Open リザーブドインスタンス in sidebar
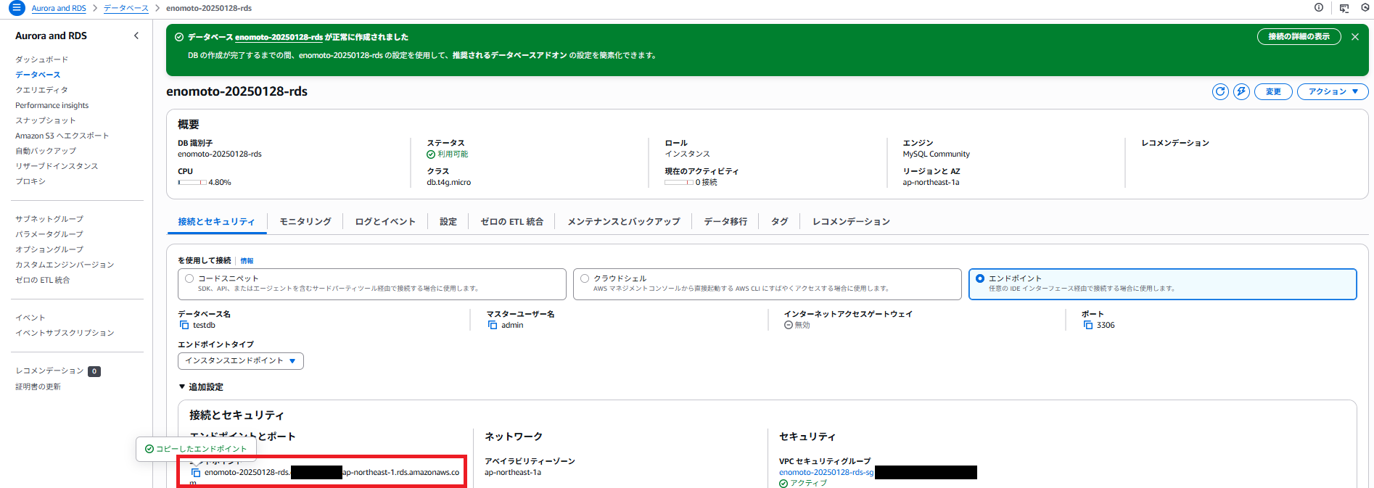Viewport: 1374px width, 488px height. point(57,166)
